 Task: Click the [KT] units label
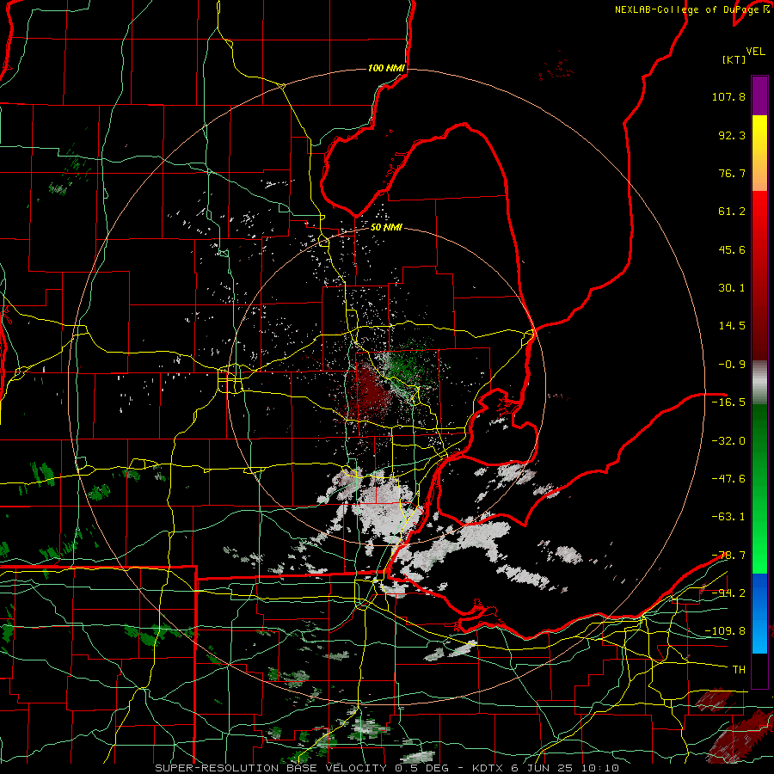point(734,59)
